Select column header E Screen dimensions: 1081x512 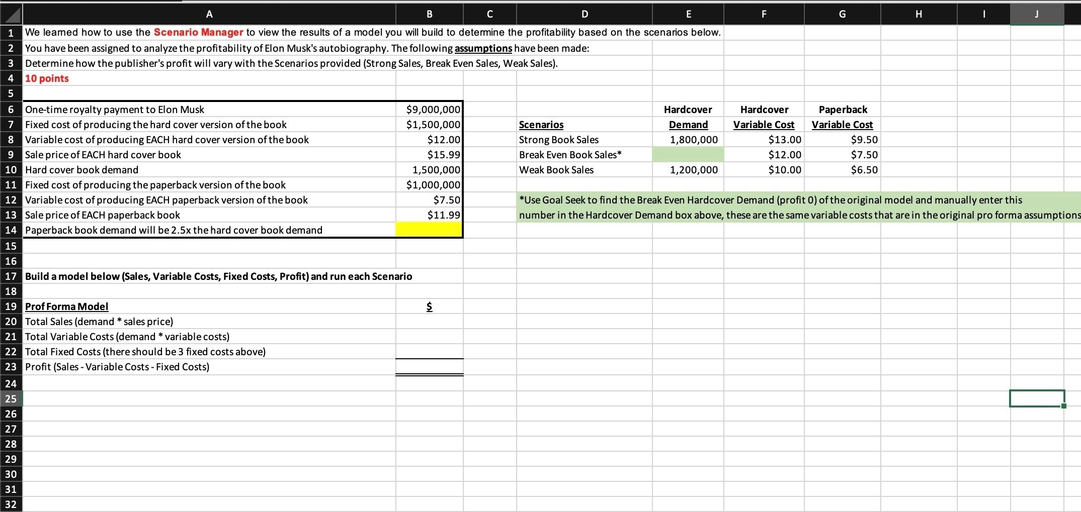(688, 14)
